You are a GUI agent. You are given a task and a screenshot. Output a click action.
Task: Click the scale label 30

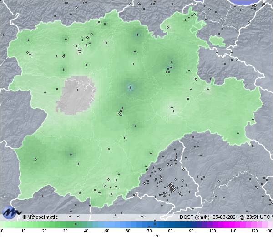point(65,231)
